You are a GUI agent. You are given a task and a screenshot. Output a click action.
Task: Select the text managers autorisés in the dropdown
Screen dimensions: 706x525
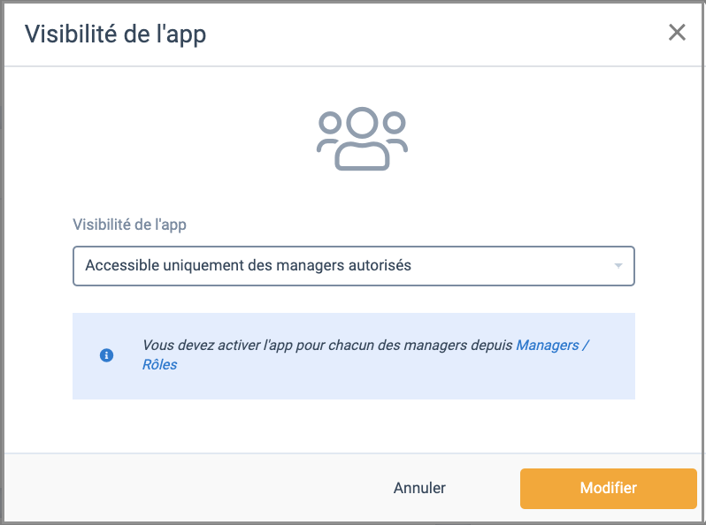343,265
